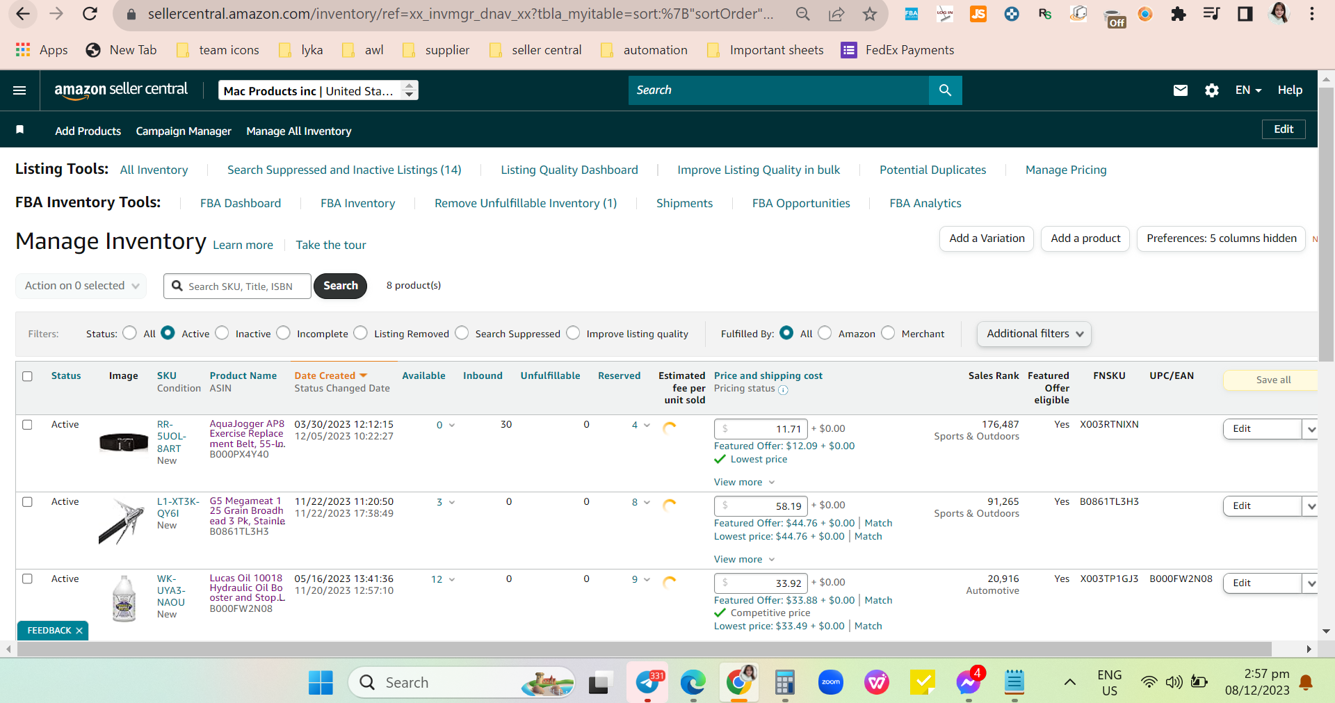Expand the Additional filters dropdown
This screenshot has height=703, width=1335.
1034,334
